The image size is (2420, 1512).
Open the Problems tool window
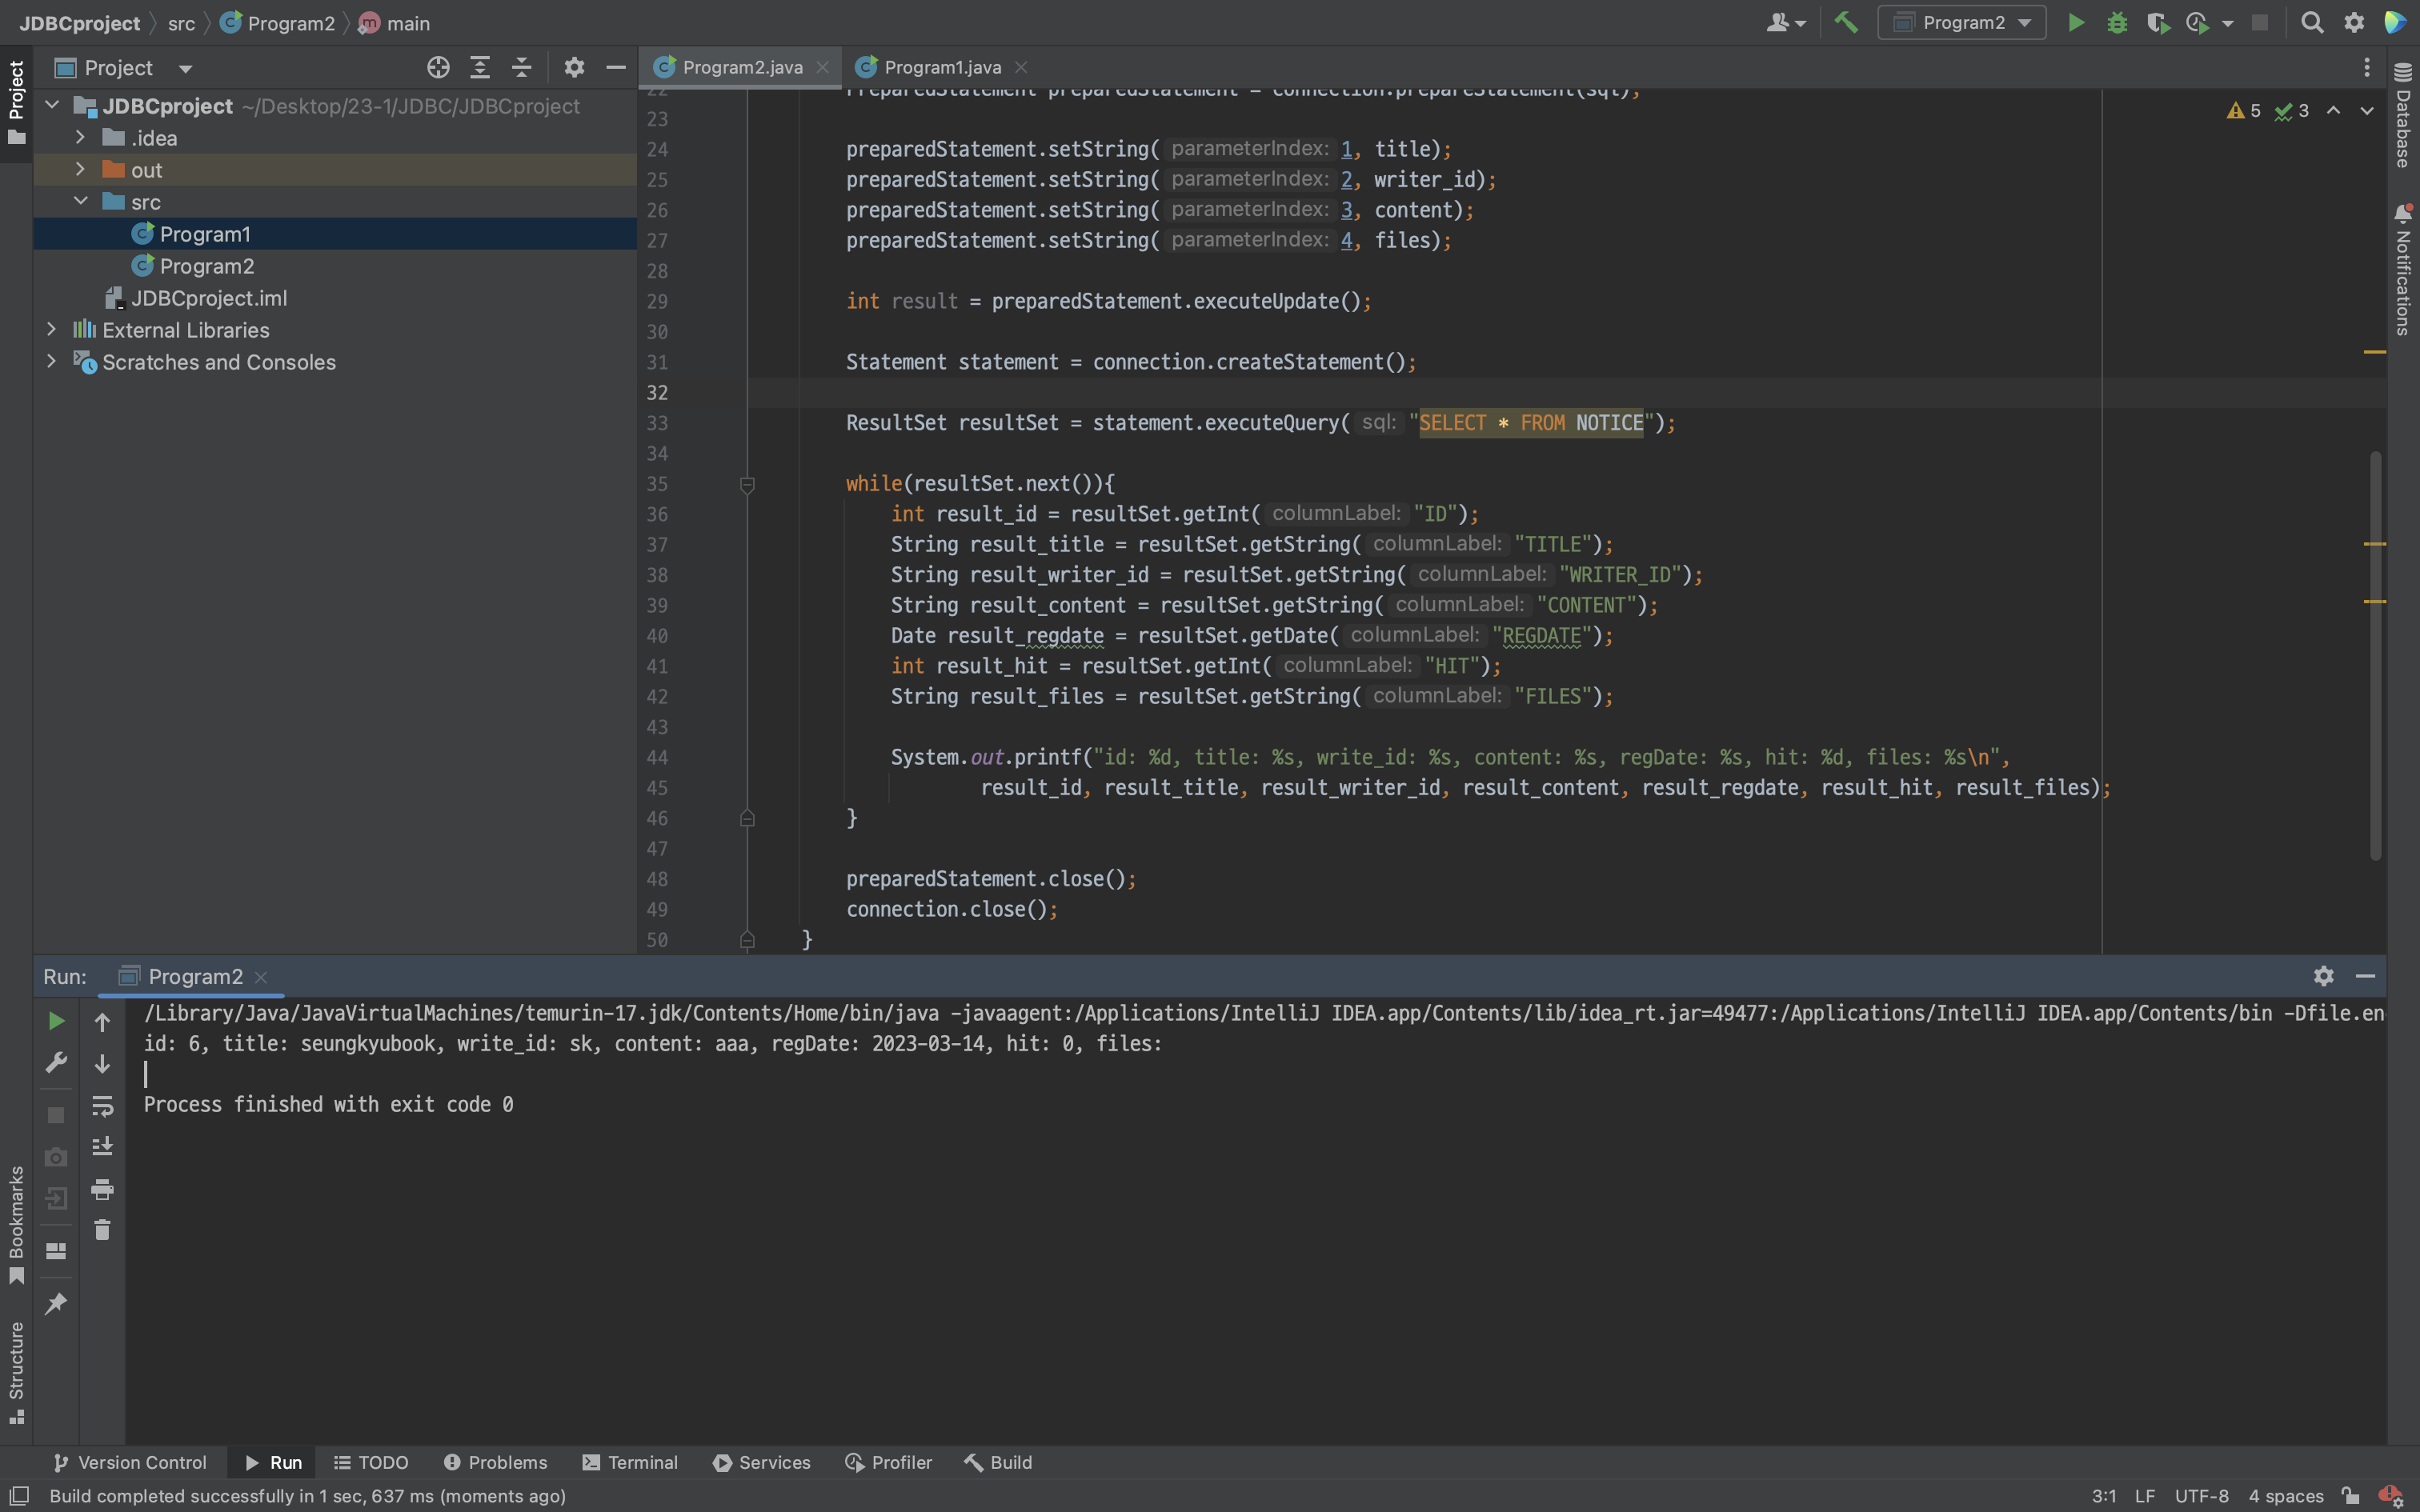(496, 1462)
